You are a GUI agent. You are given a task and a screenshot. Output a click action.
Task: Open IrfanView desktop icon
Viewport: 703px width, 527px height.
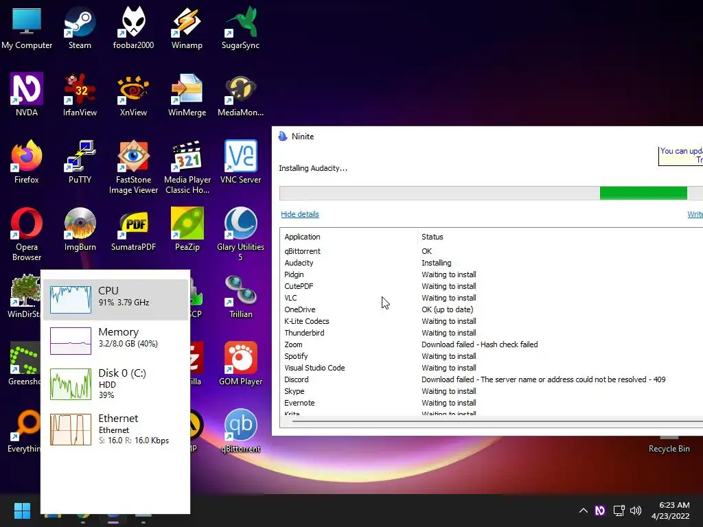[80, 95]
